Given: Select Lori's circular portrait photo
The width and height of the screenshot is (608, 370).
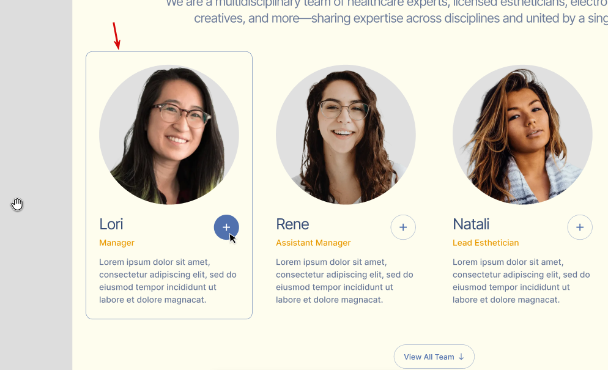Looking at the screenshot, I should (x=169, y=135).
